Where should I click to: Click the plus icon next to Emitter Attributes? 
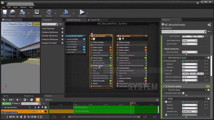tap(63, 36)
